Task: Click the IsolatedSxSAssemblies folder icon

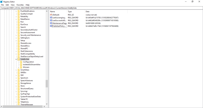Action: 21,64
